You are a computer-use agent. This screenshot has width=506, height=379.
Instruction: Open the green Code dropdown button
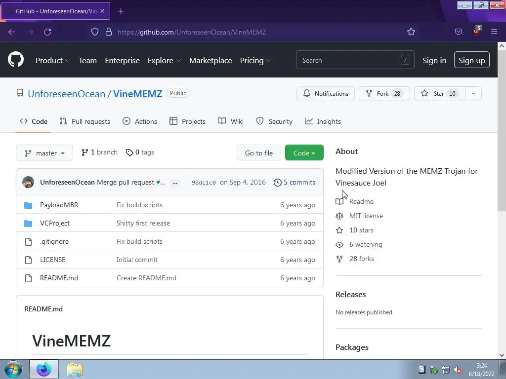304,153
